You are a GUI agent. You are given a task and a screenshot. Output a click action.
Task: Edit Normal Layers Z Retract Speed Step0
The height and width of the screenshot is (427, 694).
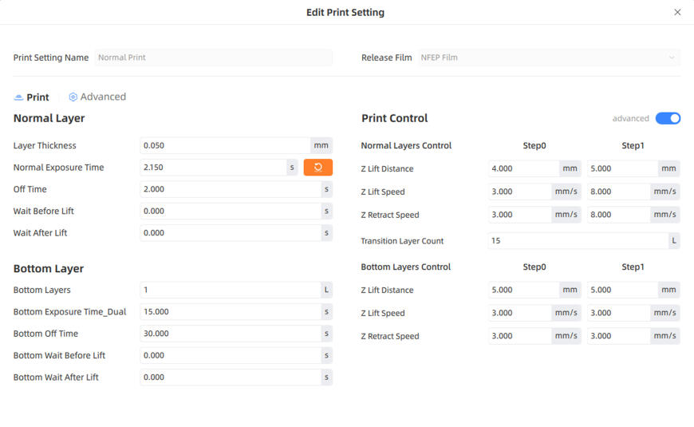tap(519, 215)
